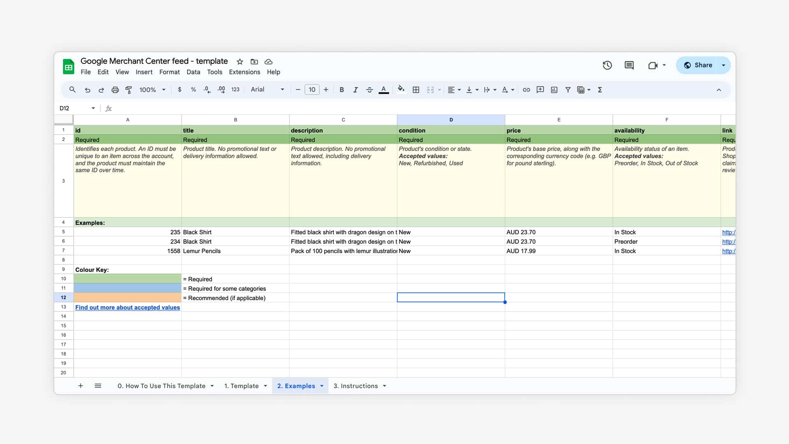Toggle strikethrough formatting
Screen dimensions: 789x444
tap(369, 90)
